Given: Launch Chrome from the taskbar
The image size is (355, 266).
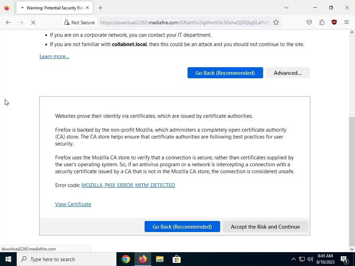Looking at the screenshot, I should click(x=125, y=259).
